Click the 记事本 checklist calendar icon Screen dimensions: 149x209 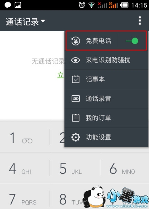pyautogui.click(x=76, y=79)
